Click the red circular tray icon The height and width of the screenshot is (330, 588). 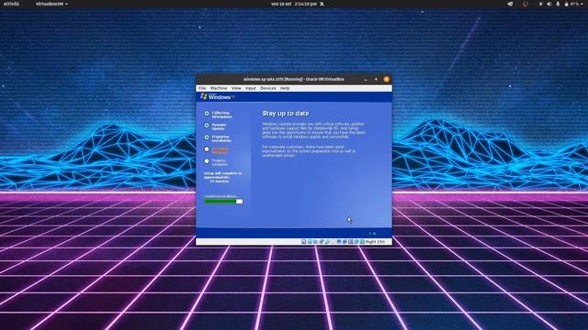point(525,4)
